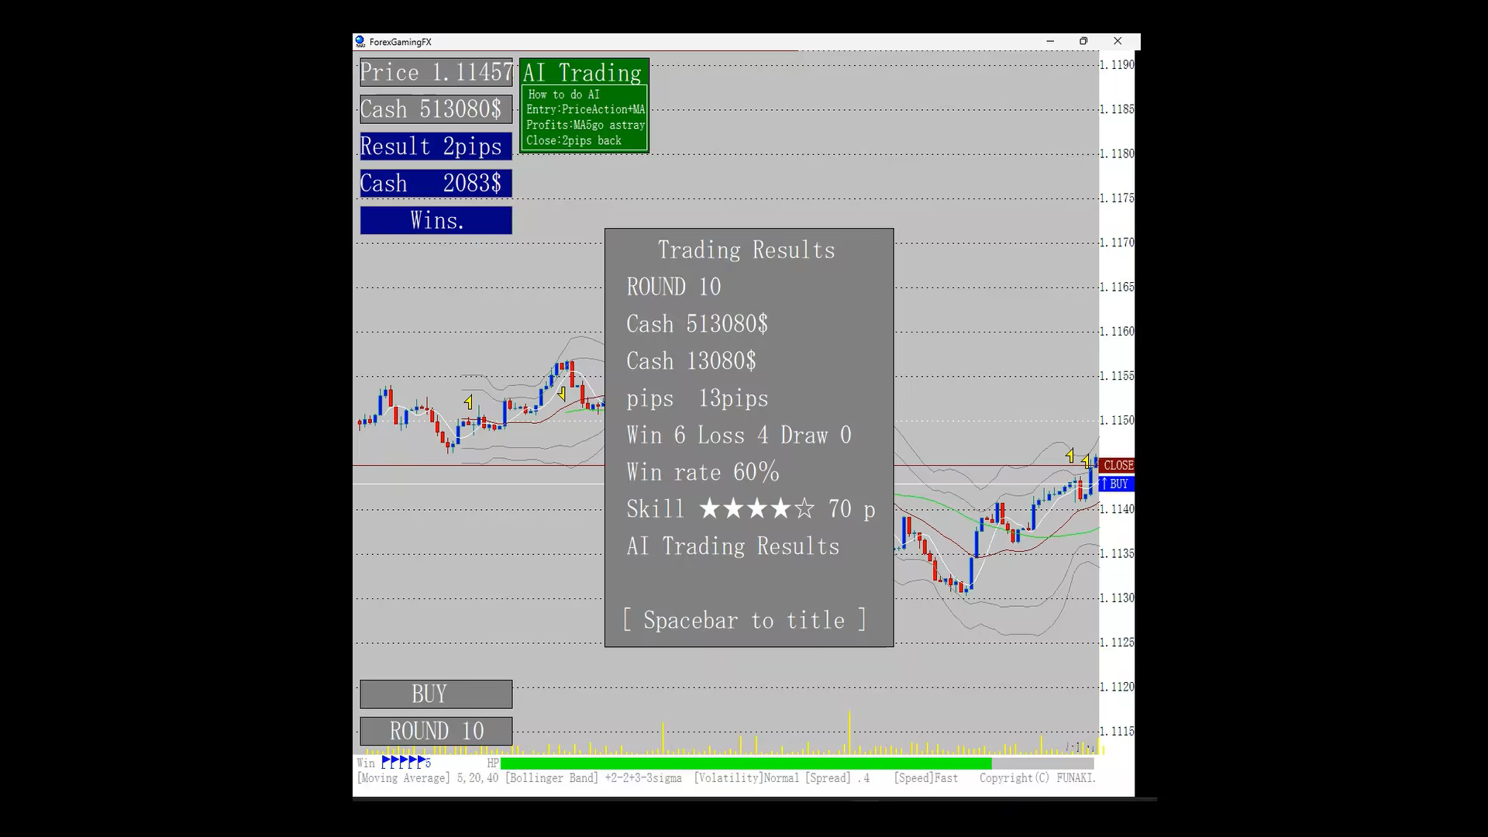Click the blue BUY price tag on axis
This screenshot has width=1488, height=837.
[x=1117, y=484]
